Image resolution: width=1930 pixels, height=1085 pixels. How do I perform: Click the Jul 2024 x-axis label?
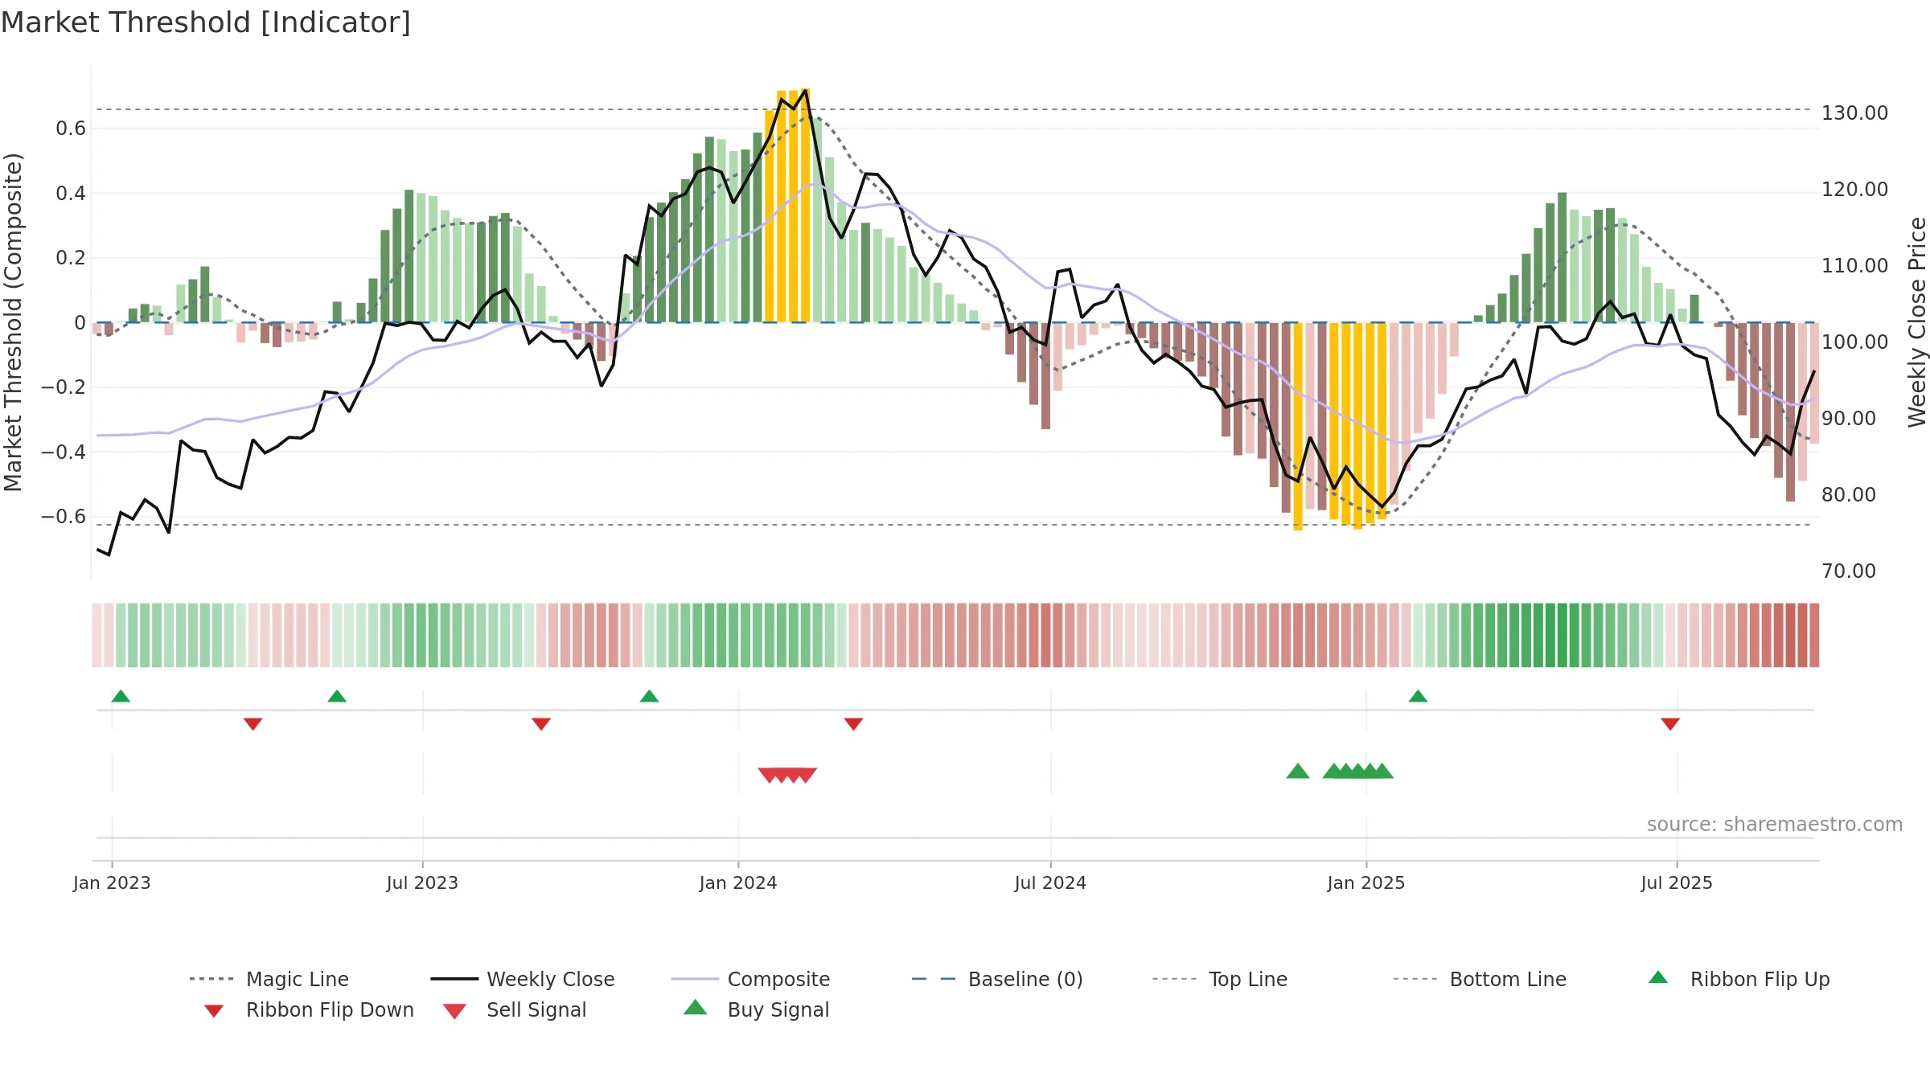click(x=1050, y=883)
